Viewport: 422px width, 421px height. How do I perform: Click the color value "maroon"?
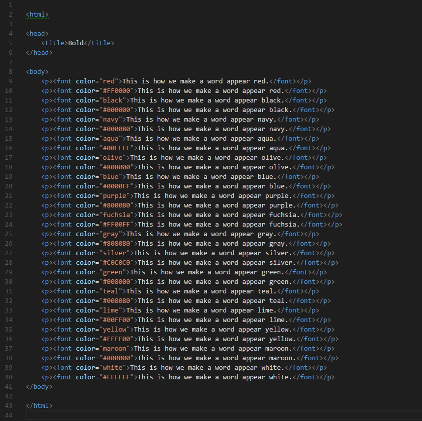(115, 349)
